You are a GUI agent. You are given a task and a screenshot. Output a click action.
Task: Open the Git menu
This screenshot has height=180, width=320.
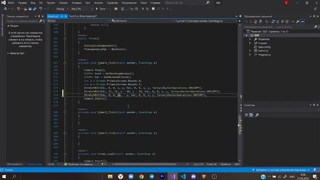coord(41,3)
